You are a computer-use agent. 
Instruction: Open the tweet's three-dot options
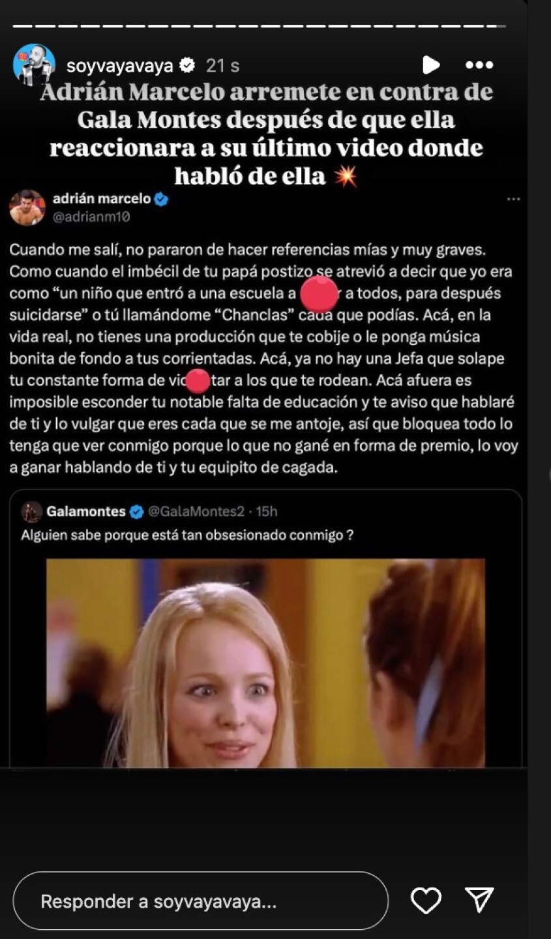pyautogui.click(x=514, y=200)
